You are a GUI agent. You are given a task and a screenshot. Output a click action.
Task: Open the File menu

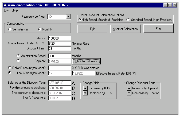point(6,10)
